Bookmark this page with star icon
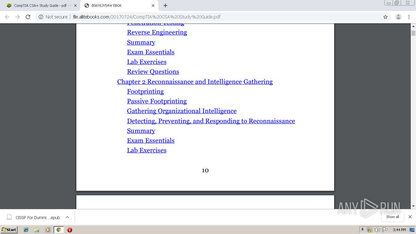Image resolution: width=416 pixels, height=234 pixels. pos(385,17)
